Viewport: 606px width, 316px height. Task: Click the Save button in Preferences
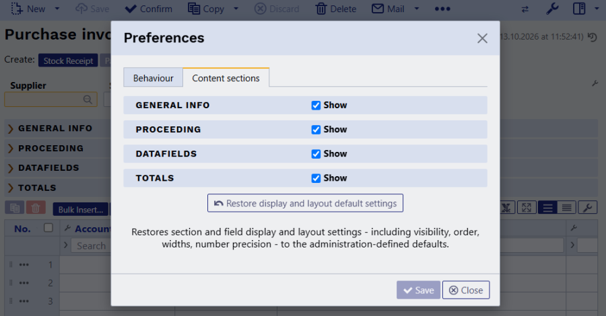418,290
